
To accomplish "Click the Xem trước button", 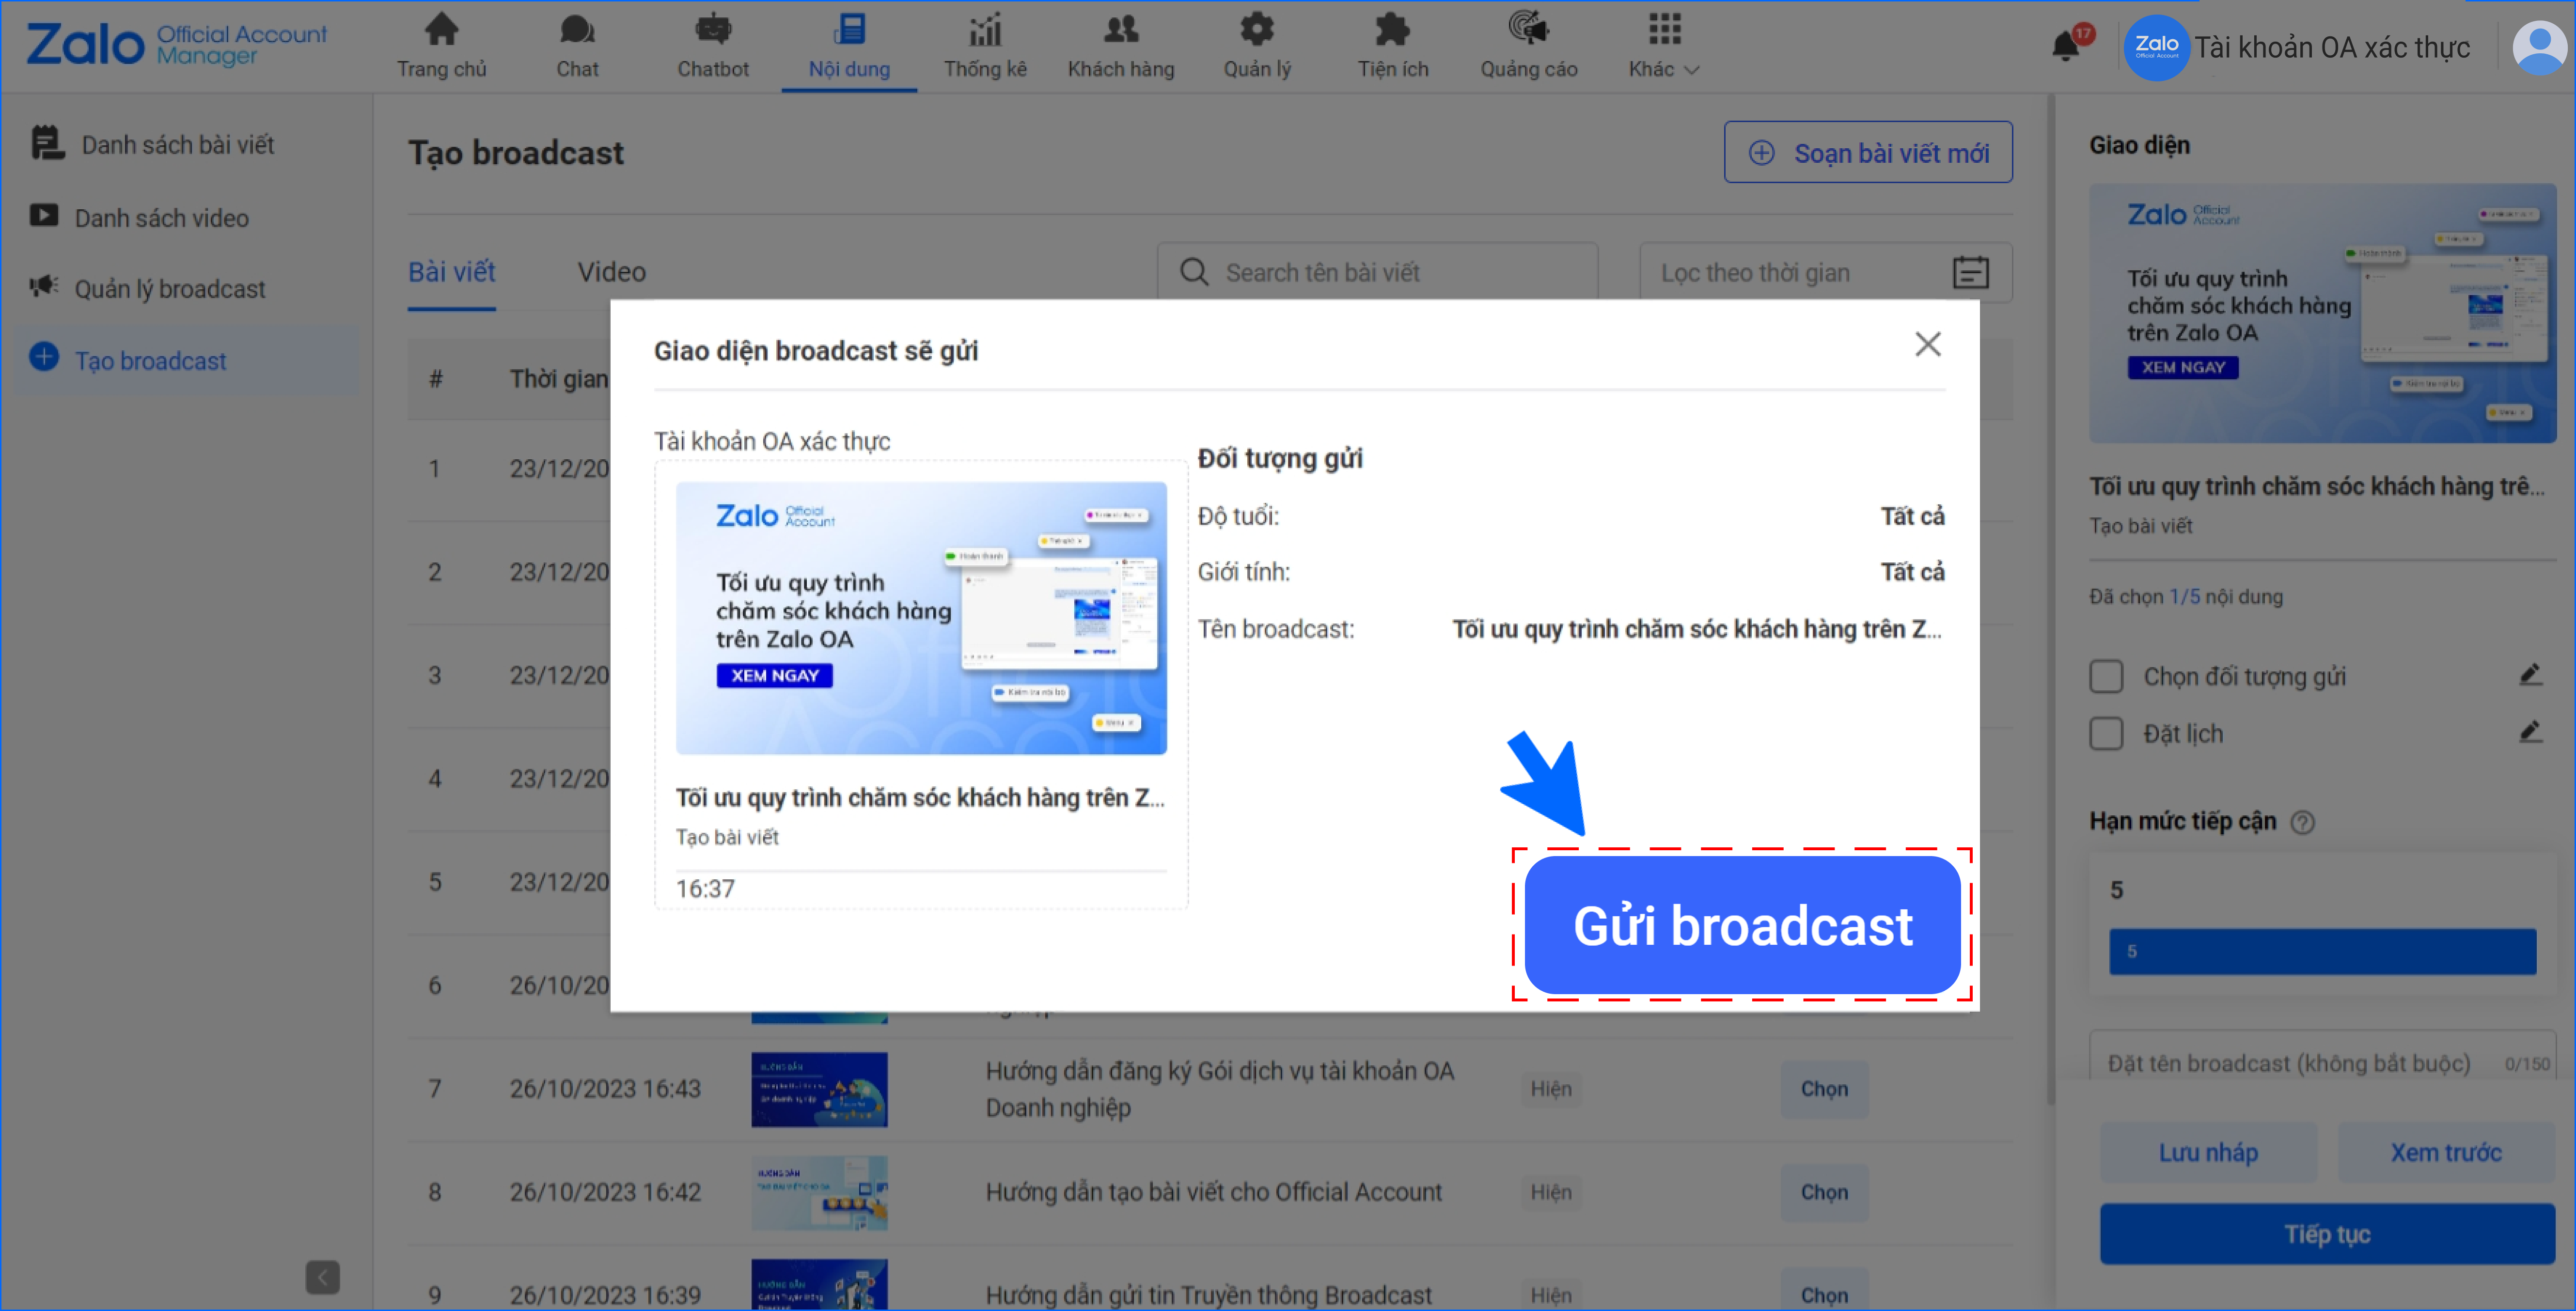I will pyautogui.click(x=2445, y=1152).
